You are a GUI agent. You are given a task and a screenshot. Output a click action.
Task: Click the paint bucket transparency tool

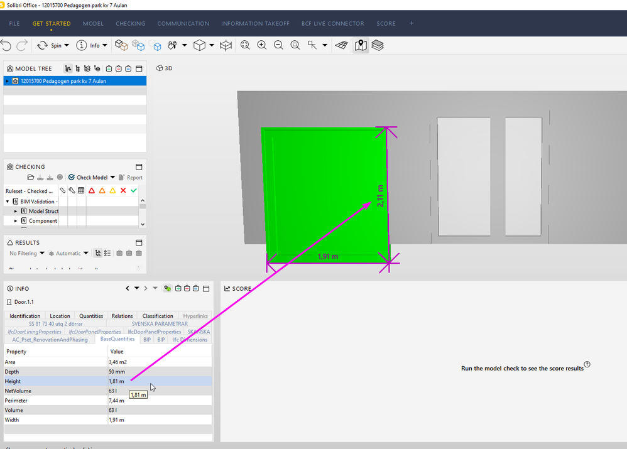[172, 45]
